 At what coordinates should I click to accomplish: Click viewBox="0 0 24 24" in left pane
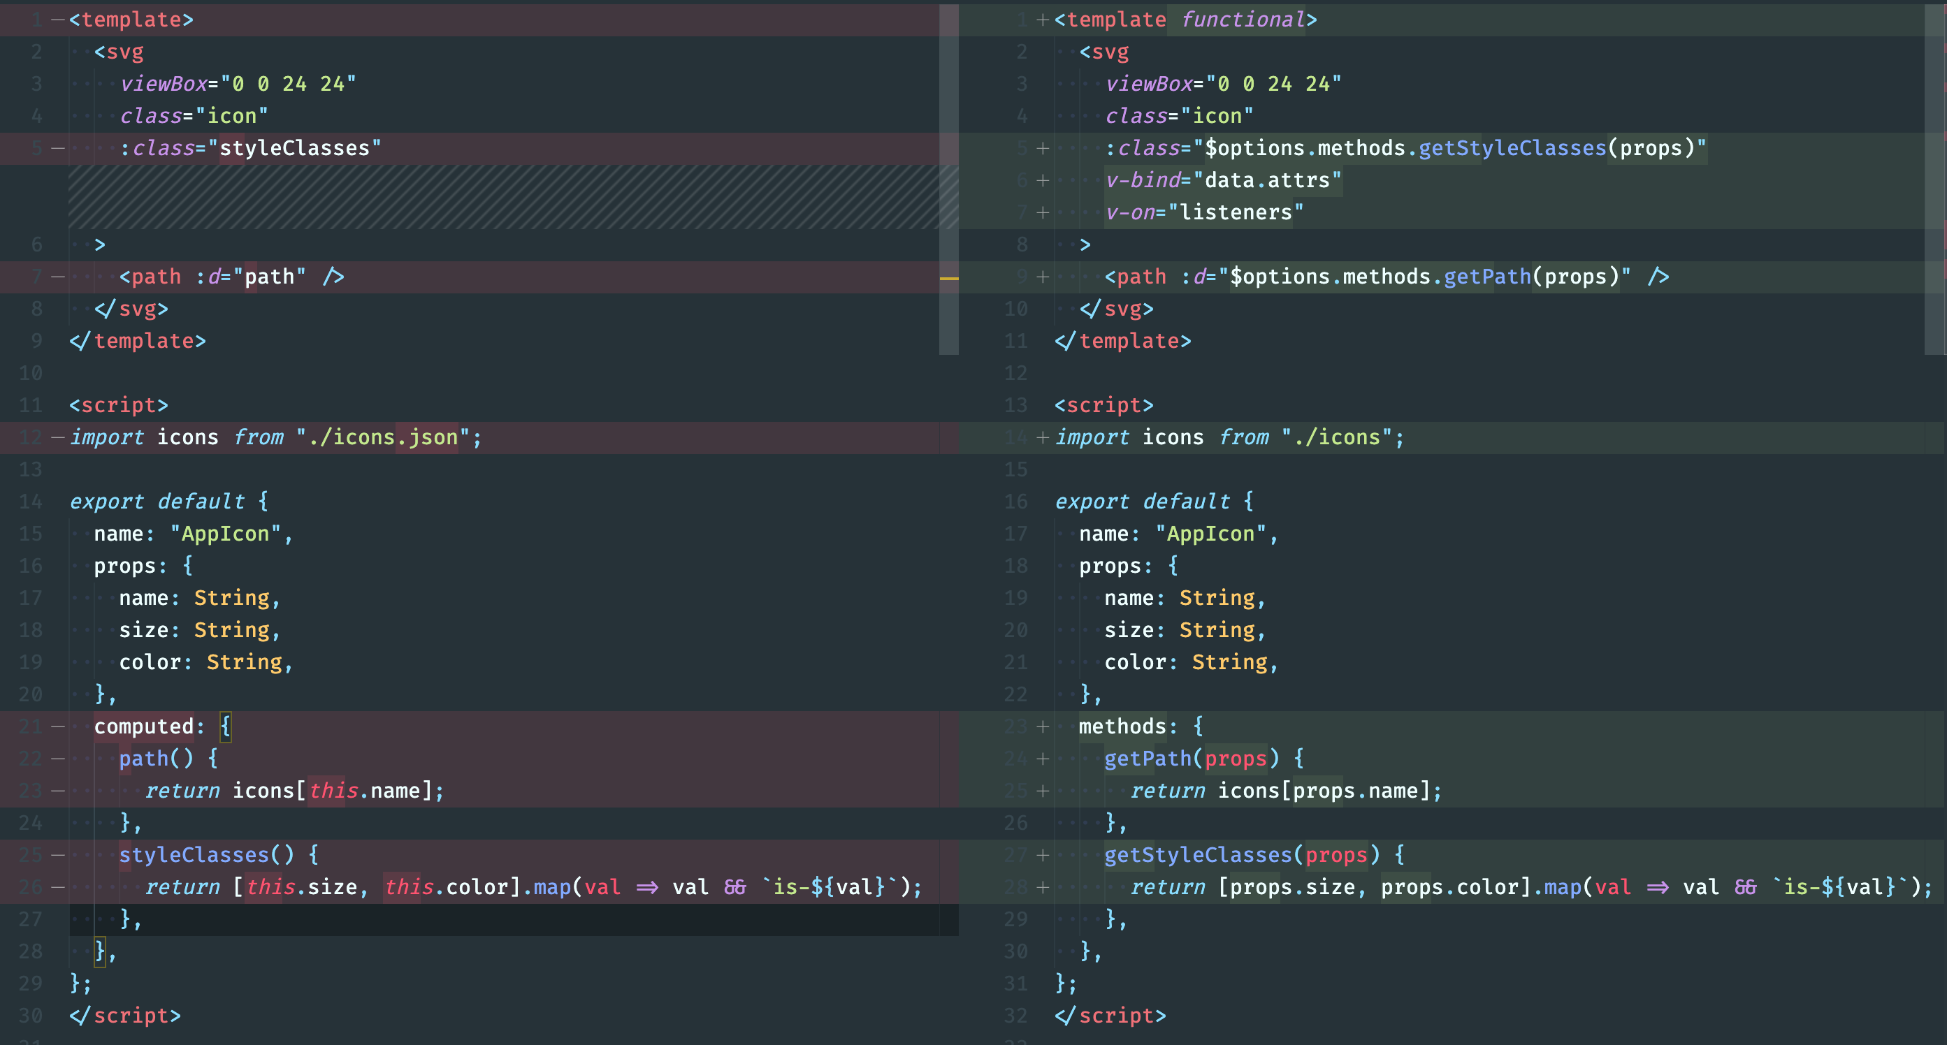(x=238, y=84)
